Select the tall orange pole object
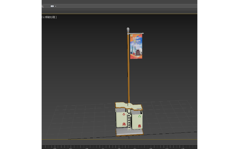Image resolution: width=239 pixels, height=149 pixels. tap(128, 69)
